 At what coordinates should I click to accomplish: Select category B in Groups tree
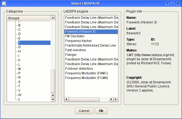pyautogui.click(x=19, y=25)
